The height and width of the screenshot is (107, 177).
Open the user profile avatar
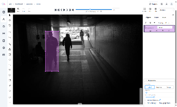tap(172, 4)
